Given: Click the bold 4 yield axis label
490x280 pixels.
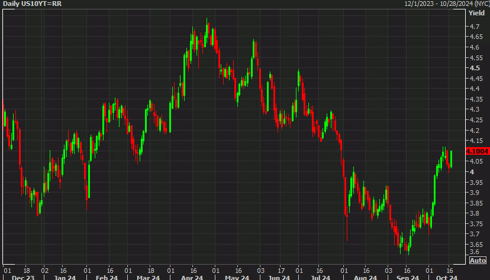Looking at the screenshot, I should coord(472,172).
